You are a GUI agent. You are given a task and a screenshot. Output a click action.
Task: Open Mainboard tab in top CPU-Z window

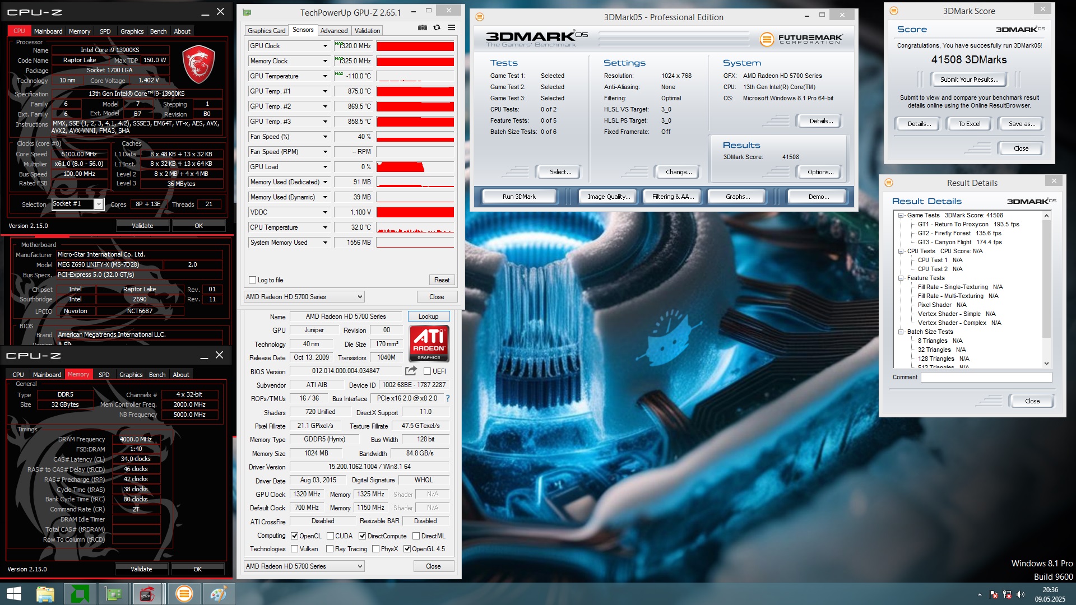click(48, 31)
